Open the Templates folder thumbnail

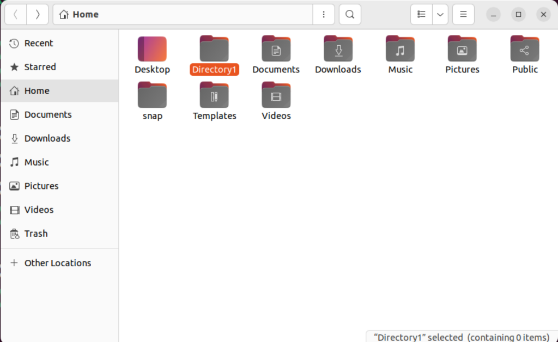click(x=214, y=94)
